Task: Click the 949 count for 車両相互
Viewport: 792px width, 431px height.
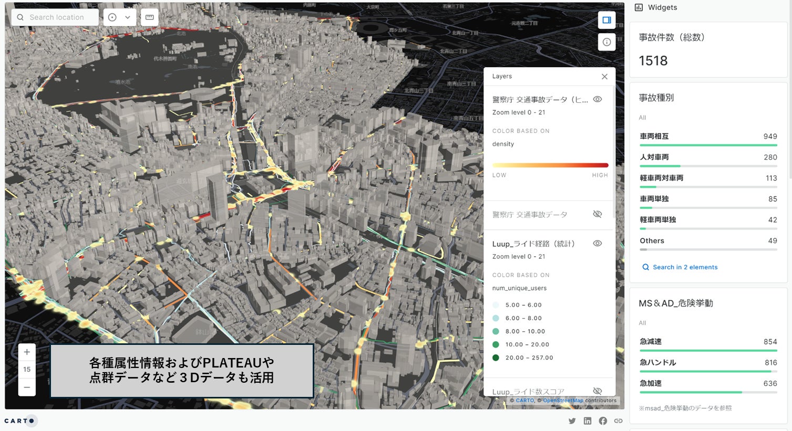Action: point(770,136)
